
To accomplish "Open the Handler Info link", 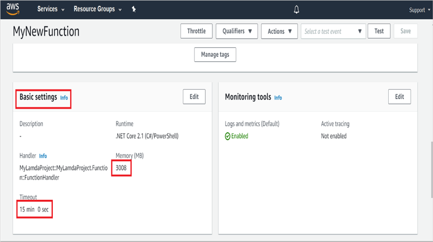I will [x=43, y=156].
